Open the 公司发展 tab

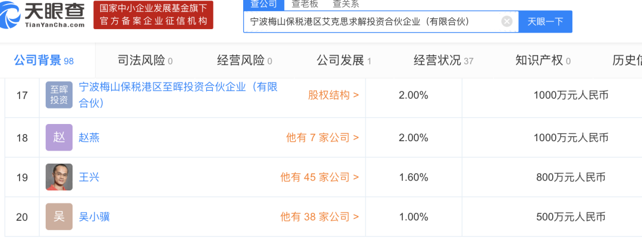pos(344,61)
